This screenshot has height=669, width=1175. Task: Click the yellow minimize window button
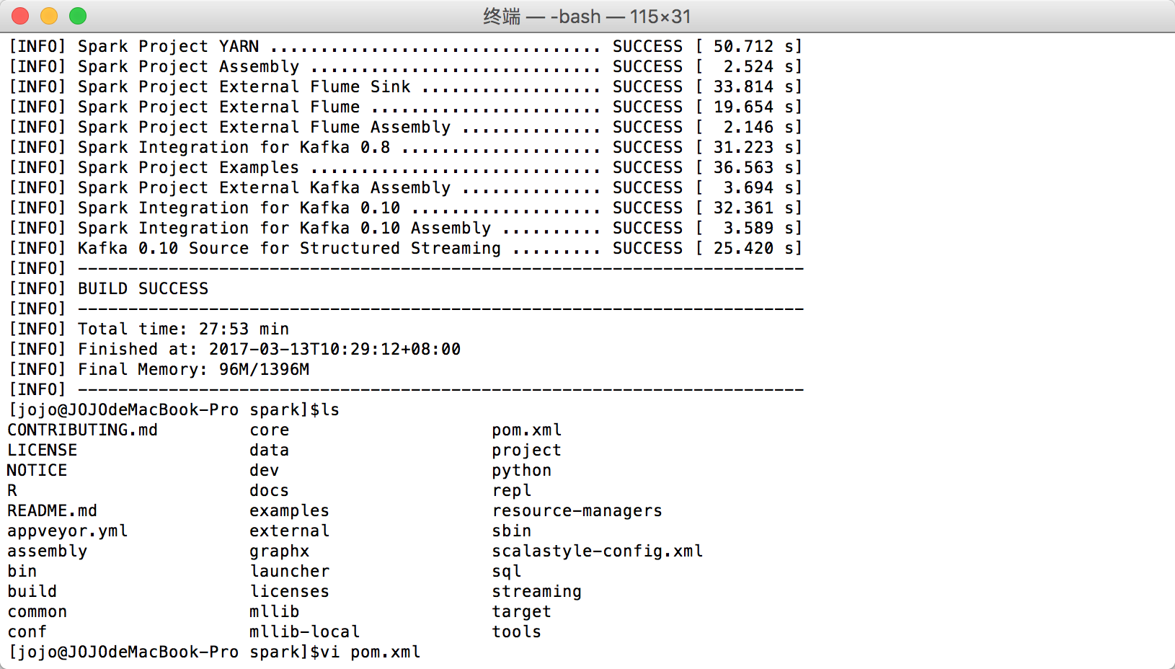49,16
